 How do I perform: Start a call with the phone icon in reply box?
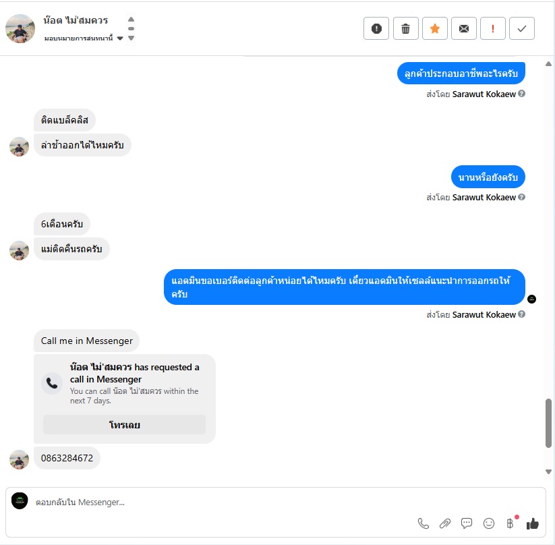[423, 523]
